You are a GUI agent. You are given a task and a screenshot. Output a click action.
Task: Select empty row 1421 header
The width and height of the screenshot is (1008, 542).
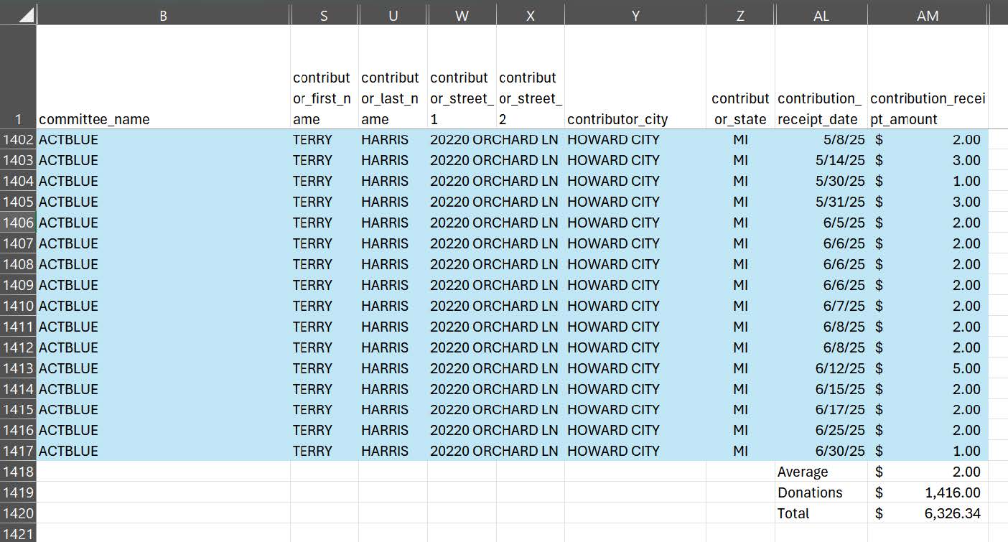point(18,533)
